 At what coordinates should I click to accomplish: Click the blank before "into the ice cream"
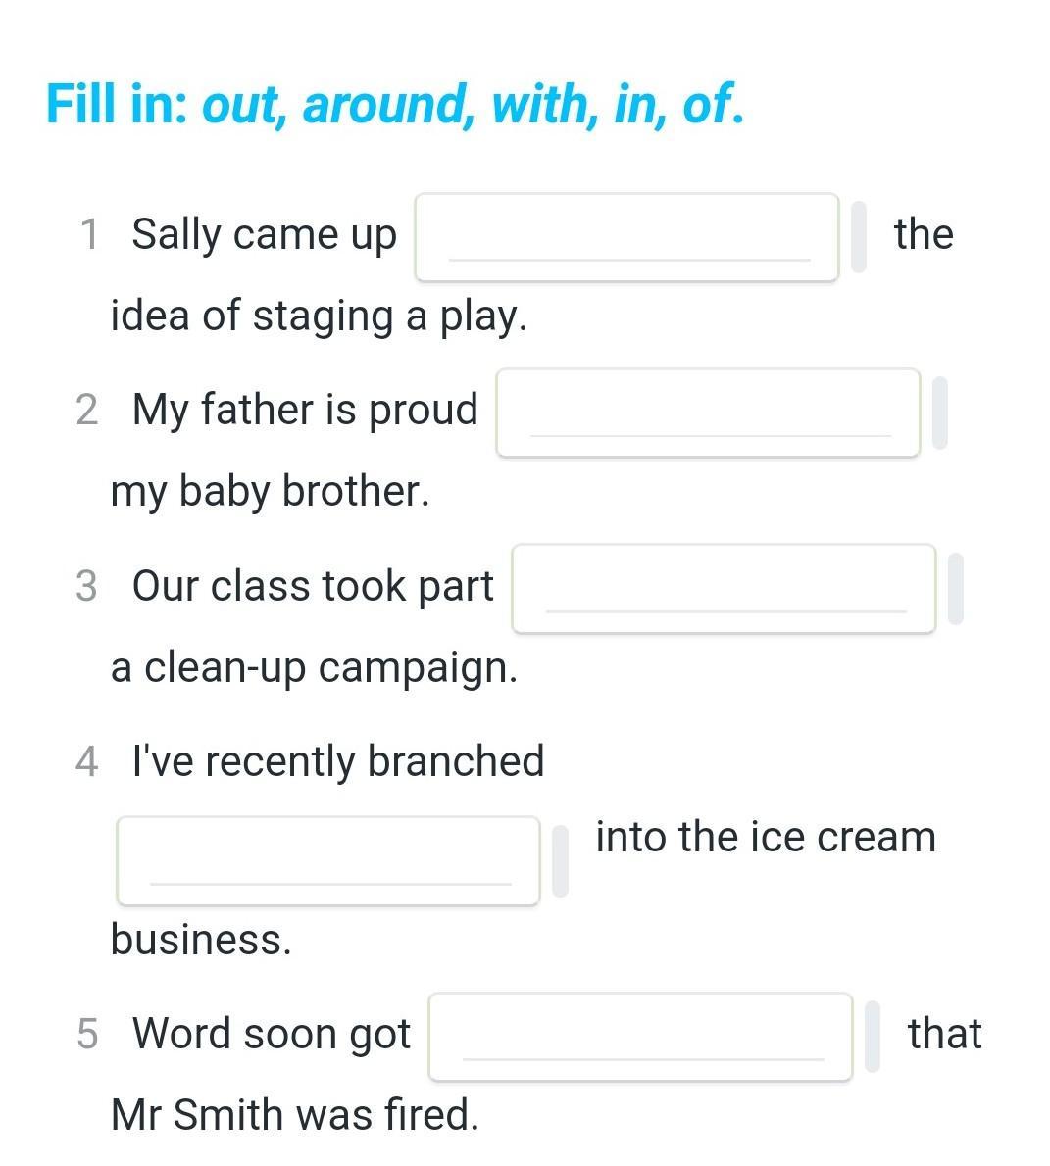pos(328,861)
